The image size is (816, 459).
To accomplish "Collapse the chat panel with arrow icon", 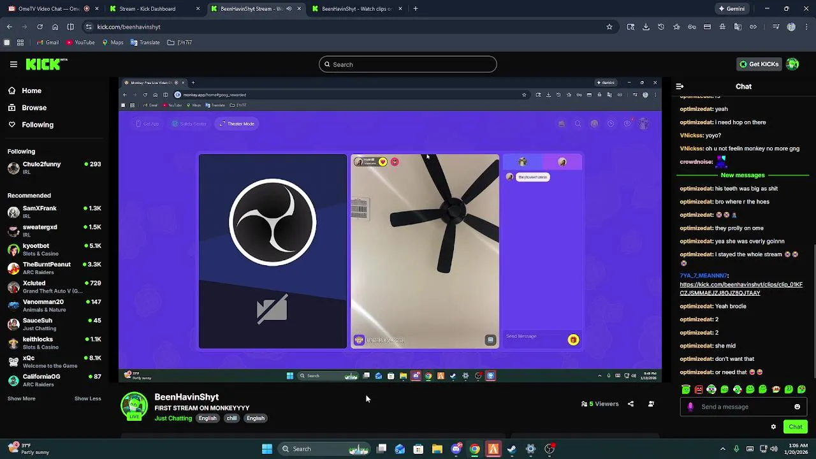I will pyautogui.click(x=680, y=86).
